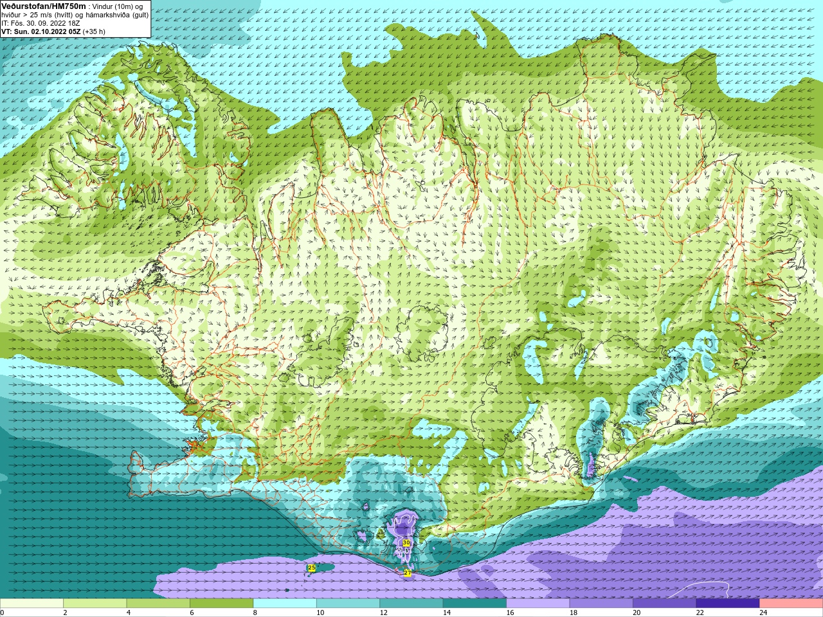Click legend scale number 14

(x=447, y=613)
